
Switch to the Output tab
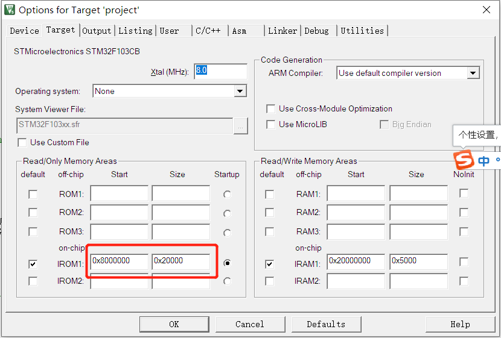(97, 31)
